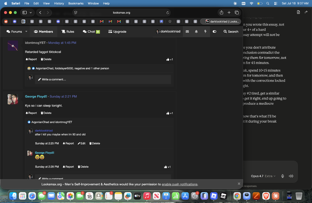Screen dimensions: 312x203
Task: Like the Sunday 2:21 PM post
Action: [170, 113]
